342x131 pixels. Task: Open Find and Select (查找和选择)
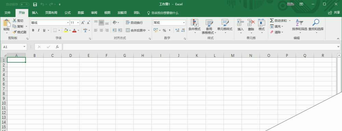click(x=316, y=26)
